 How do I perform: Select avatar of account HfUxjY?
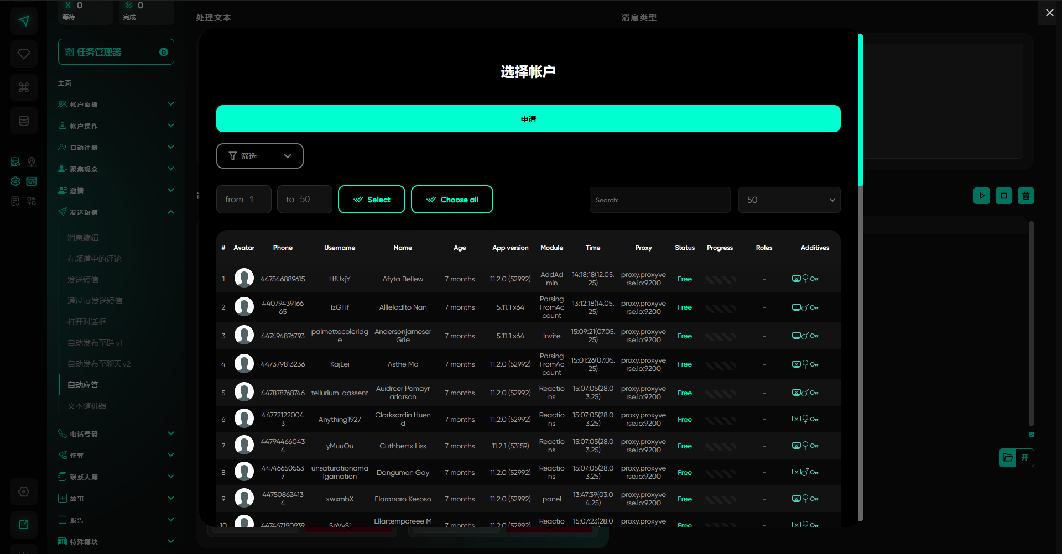point(244,278)
